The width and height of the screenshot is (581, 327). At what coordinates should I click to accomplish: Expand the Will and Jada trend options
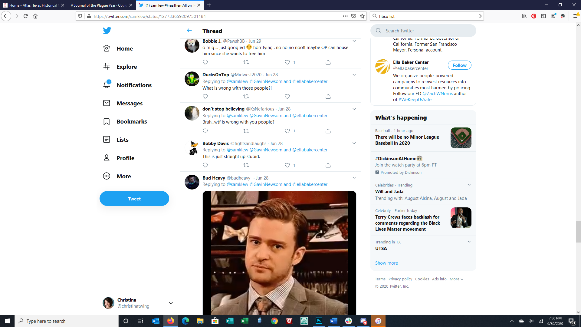pyautogui.click(x=469, y=185)
